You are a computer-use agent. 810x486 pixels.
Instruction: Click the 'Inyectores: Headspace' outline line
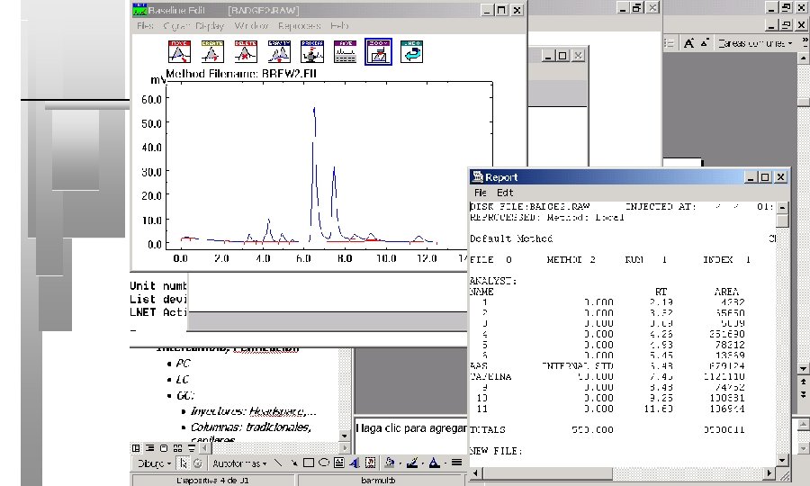pyautogui.click(x=253, y=411)
